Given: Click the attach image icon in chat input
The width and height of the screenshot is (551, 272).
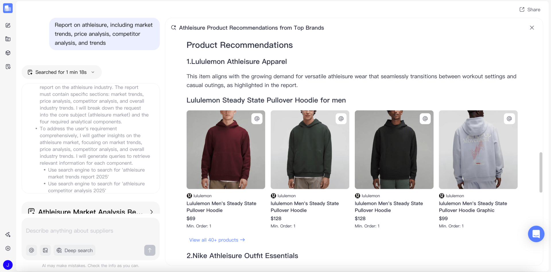Looking at the screenshot, I should tap(45, 250).
